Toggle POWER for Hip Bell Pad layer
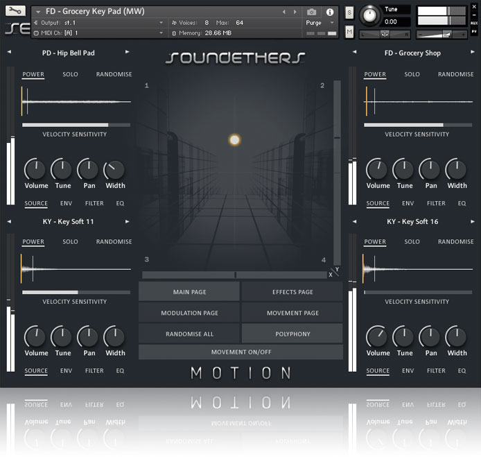The width and height of the screenshot is (481, 457). click(33, 74)
